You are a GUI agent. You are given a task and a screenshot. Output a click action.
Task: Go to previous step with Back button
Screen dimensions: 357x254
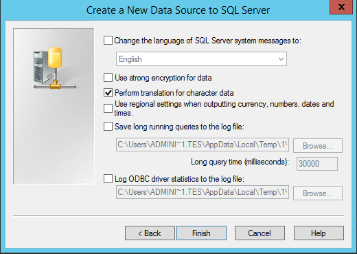pos(150,233)
